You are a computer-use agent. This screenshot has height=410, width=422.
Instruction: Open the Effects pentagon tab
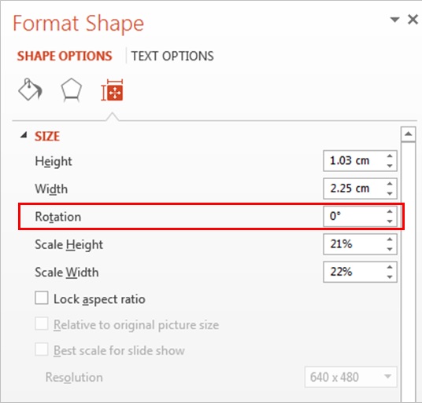point(71,90)
